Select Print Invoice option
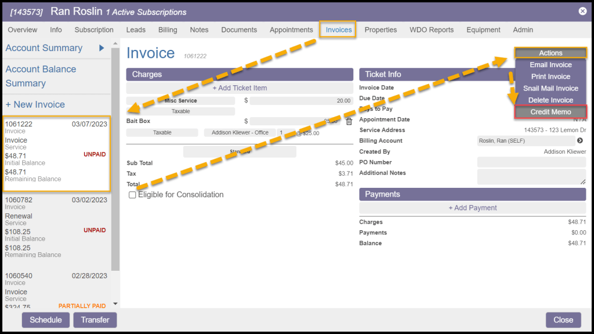The height and width of the screenshot is (334, 594). (550, 77)
